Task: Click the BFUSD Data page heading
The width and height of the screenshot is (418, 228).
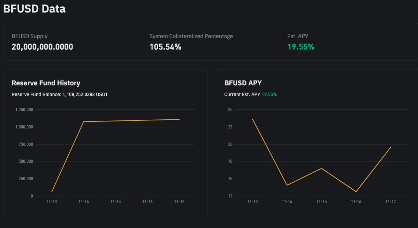Action: [34, 9]
